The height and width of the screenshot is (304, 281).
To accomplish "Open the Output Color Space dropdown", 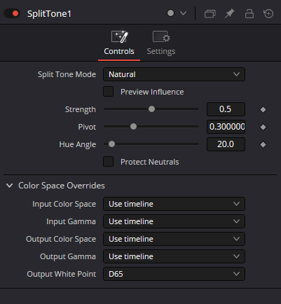I will point(174,239).
